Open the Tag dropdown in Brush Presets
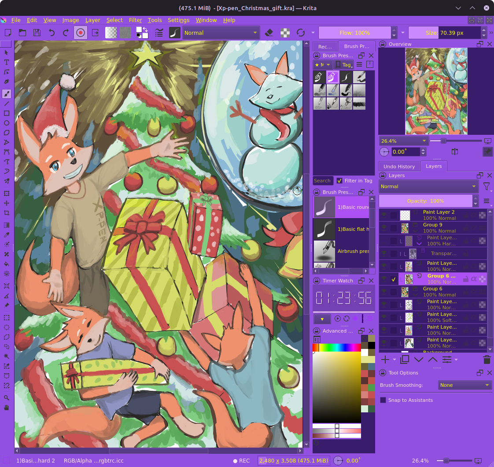The width and height of the screenshot is (494, 467). (344, 64)
